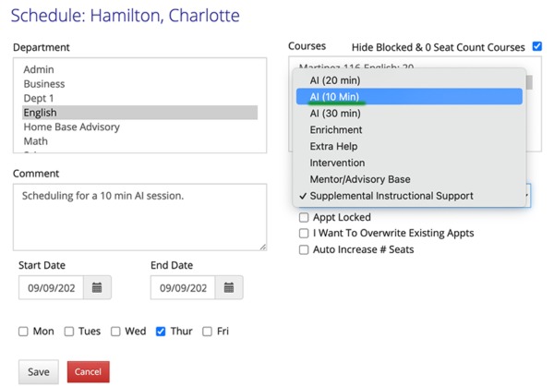This screenshot has height=387, width=554.
Task: Click the Save button
Action: [38, 371]
